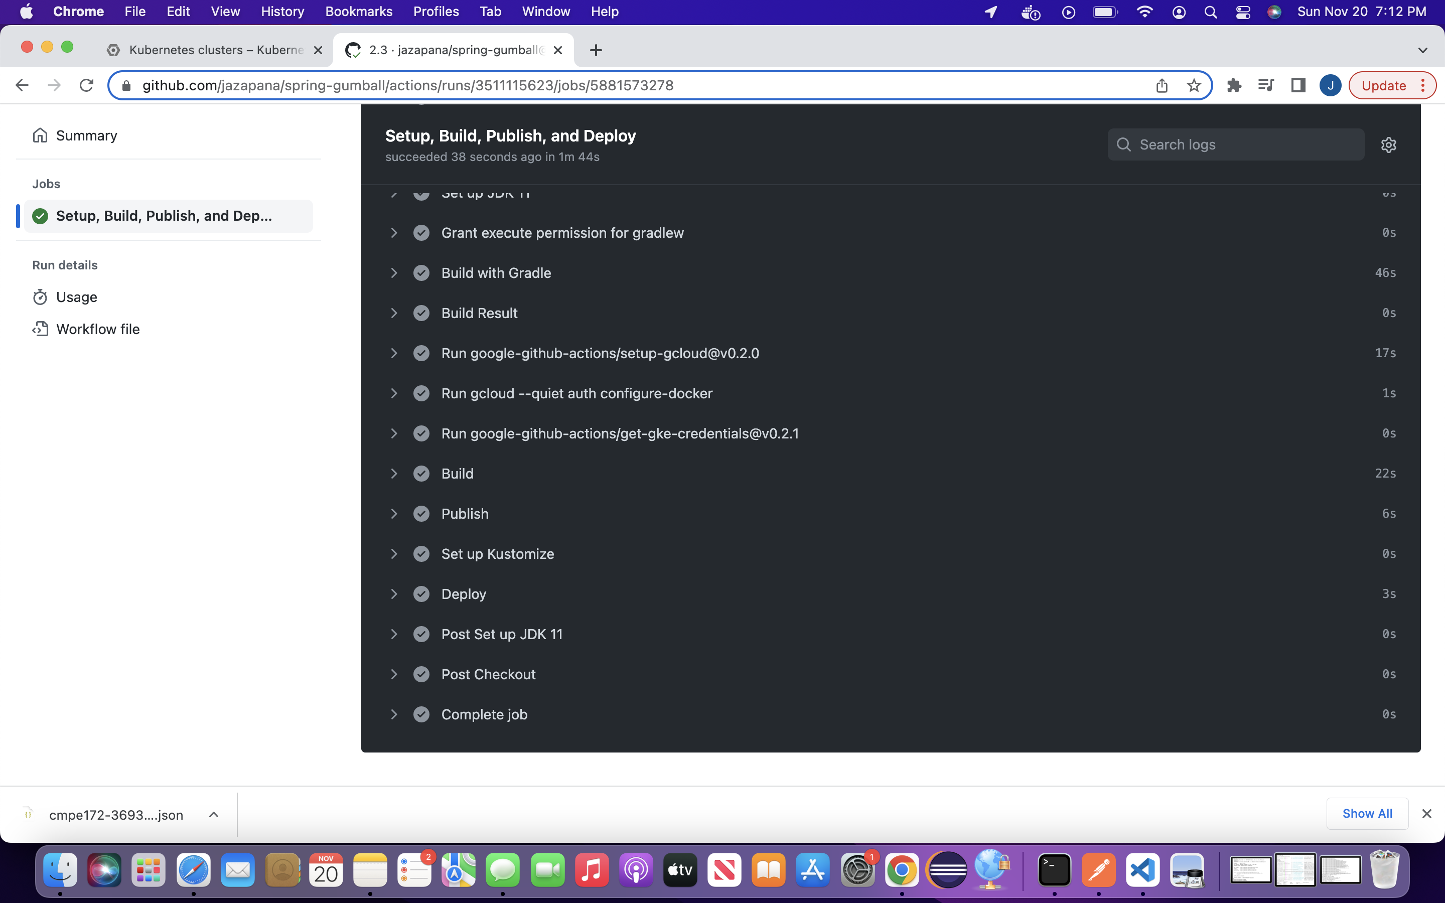Expand the Publish step logs
Viewport: 1445px width, 903px height.
click(x=395, y=513)
